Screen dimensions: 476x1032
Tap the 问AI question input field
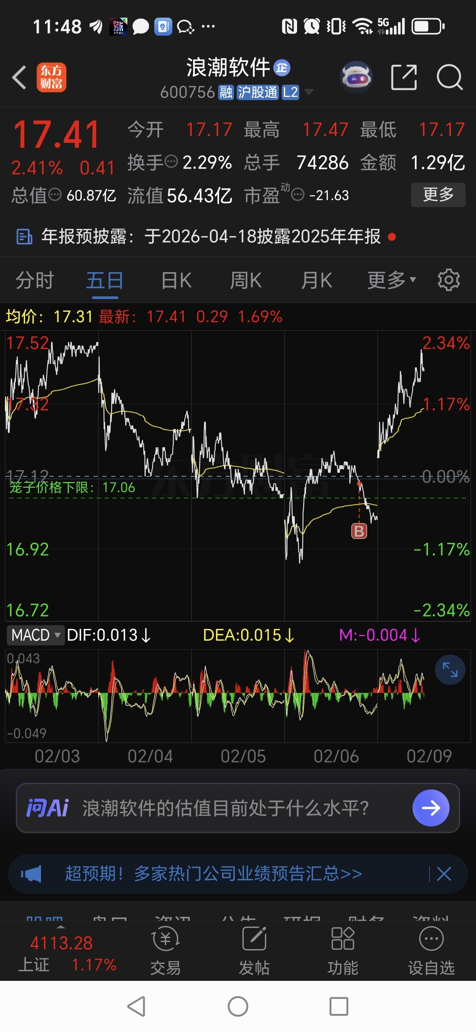[238, 808]
